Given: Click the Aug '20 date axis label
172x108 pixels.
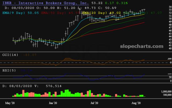Looking at the screenshot, I should tap(137, 103).
